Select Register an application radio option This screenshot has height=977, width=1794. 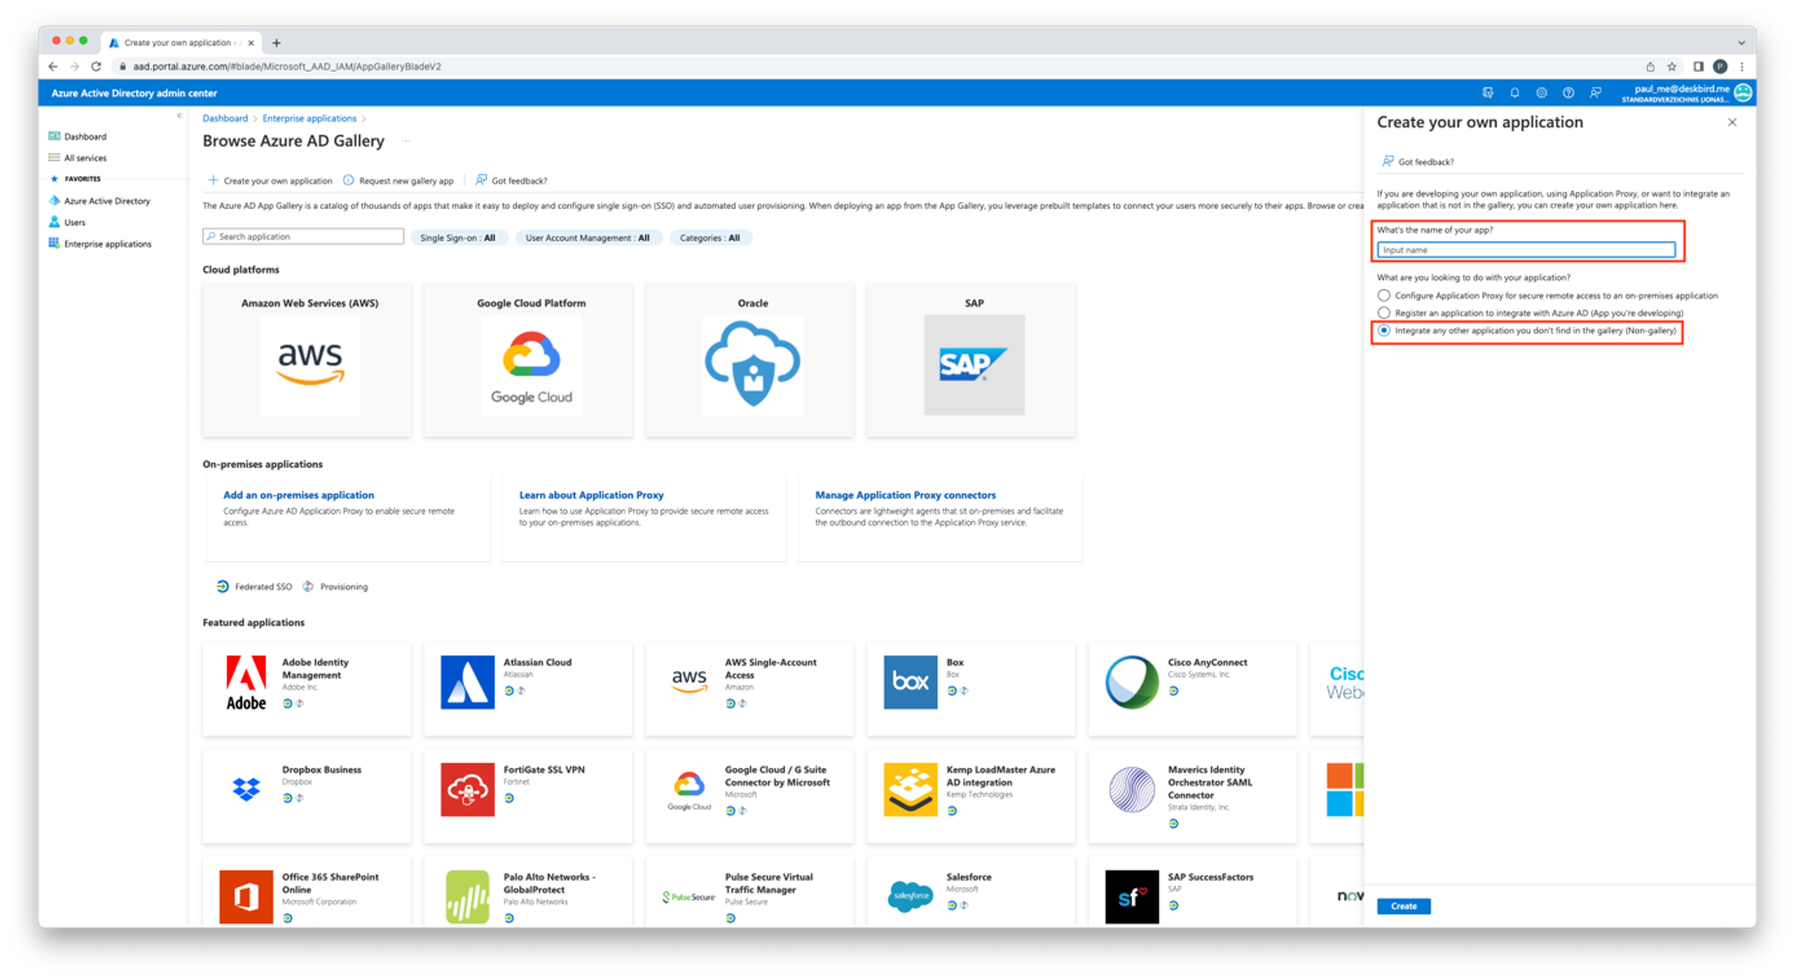(1384, 313)
